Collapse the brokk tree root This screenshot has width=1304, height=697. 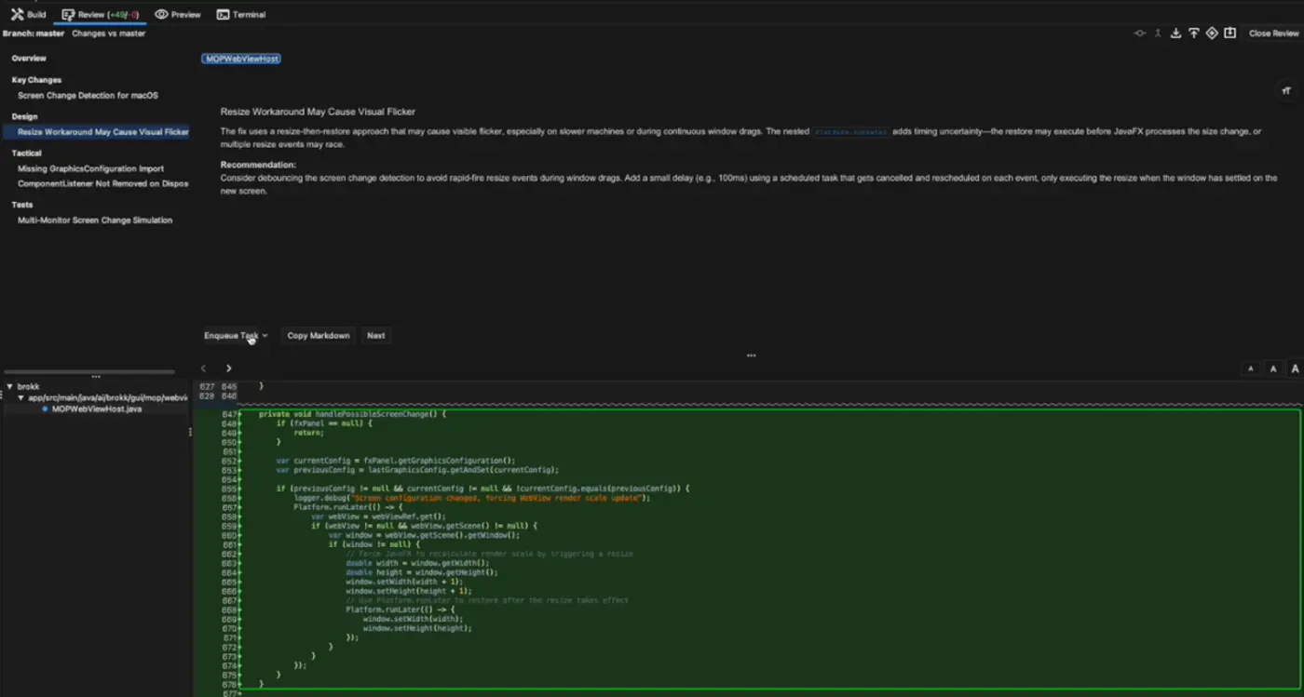[9, 386]
